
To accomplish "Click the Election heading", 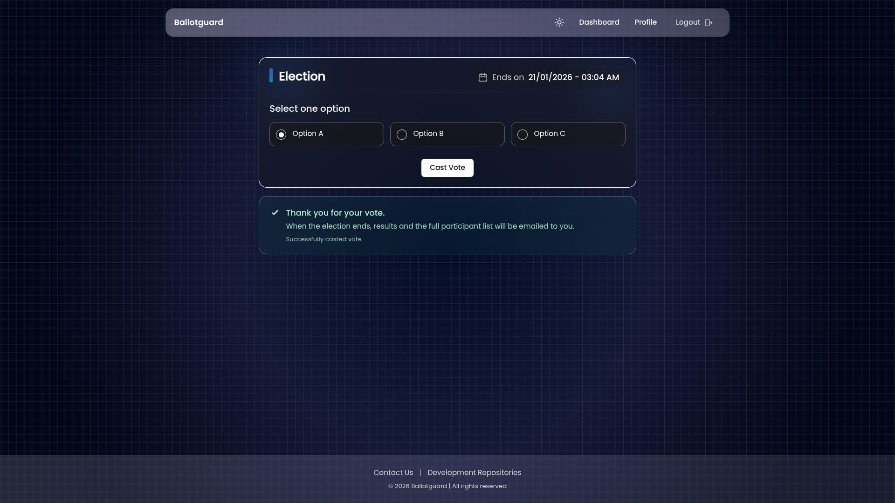I will pos(302,76).
